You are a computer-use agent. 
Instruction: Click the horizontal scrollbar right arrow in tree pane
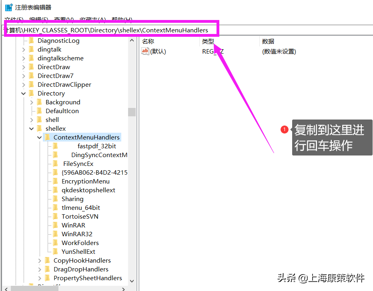pos(123,289)
